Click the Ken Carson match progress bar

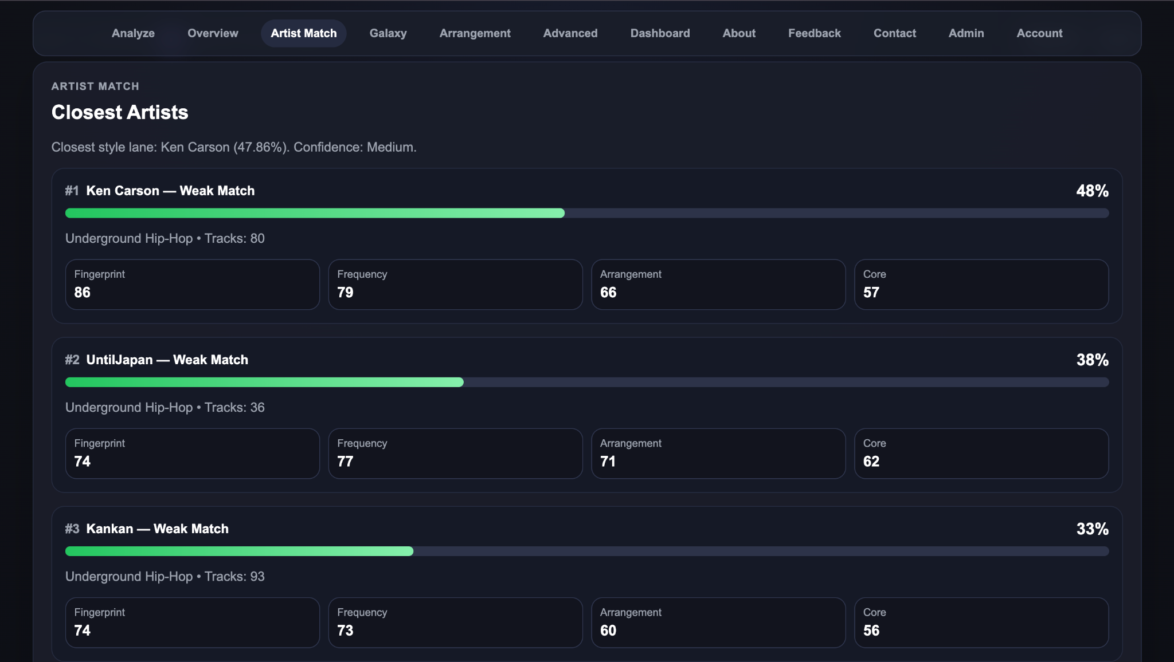tap(587, 213)
